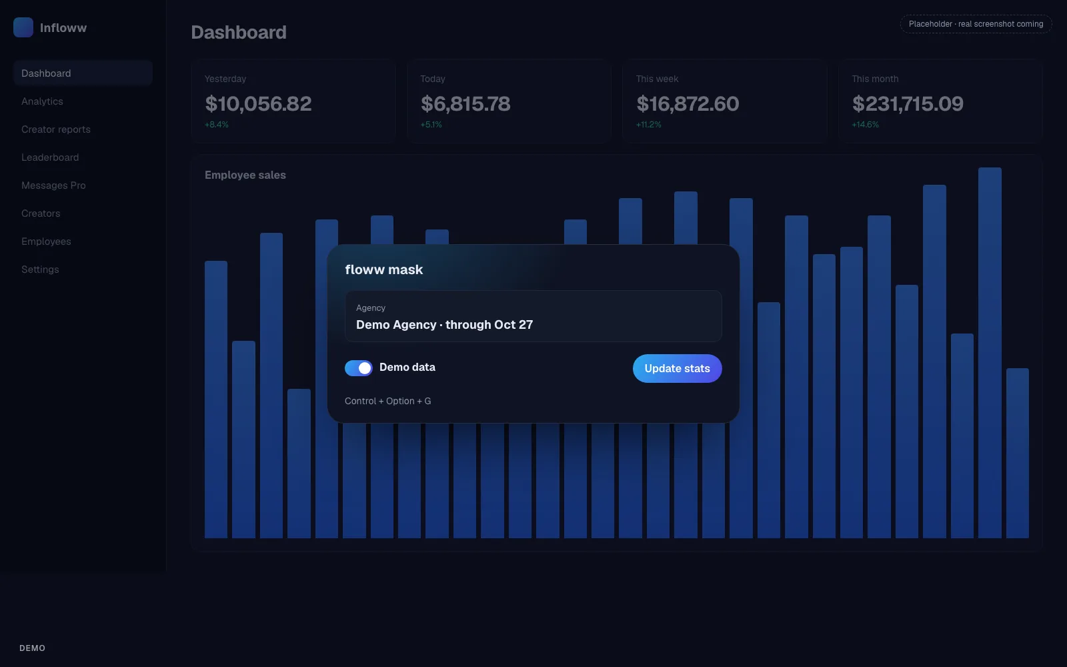1067x667 pixels.
Task: Click the 'Infloww' brand name text
Action: (x=63, y=28)
